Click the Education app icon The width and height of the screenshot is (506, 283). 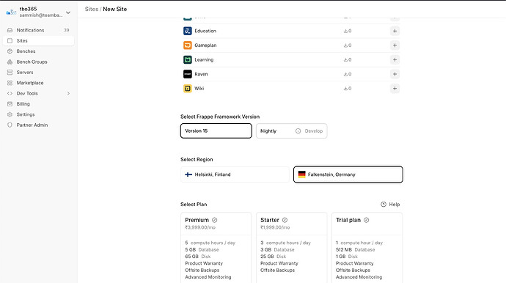(188, 31)
